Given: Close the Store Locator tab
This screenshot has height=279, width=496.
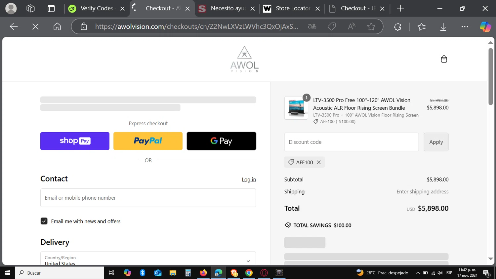Looking at the screenshot, I should pyautogui.click(x=318, y=9).
